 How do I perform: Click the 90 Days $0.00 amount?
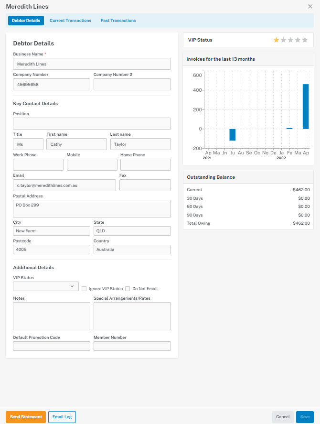(304, 215)
